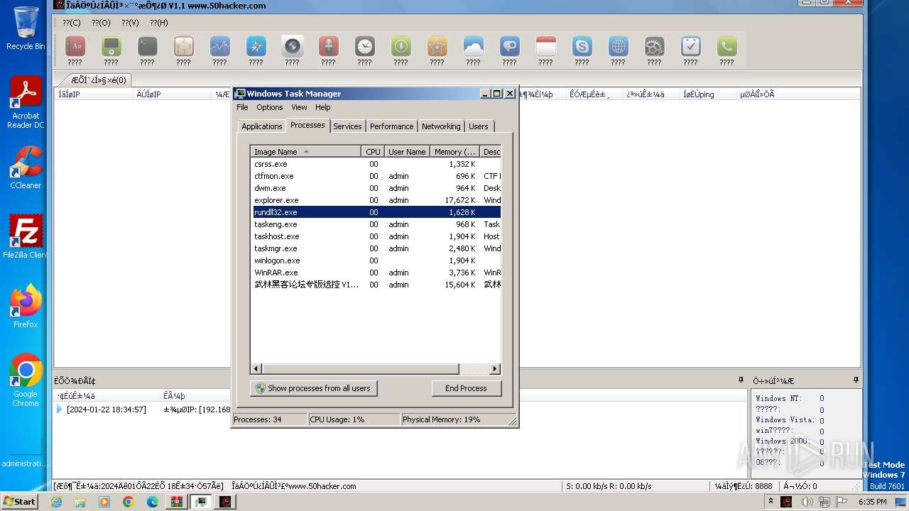Click Show processes from all users
This screenshot has height=511, width=909.
[313, 388]
